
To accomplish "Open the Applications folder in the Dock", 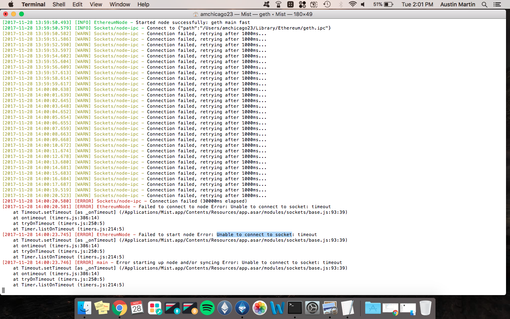I will coord(373,307).
